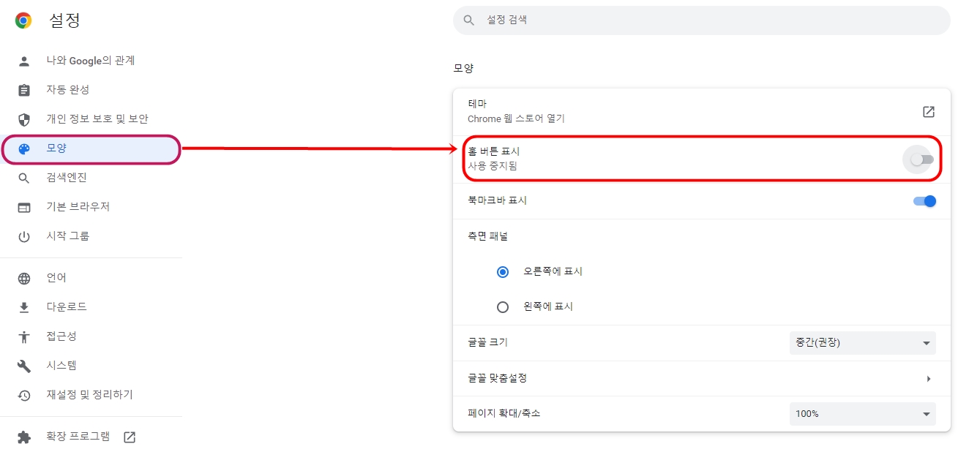Open the 글꼴 크기 dropdown

pos(862,342)
